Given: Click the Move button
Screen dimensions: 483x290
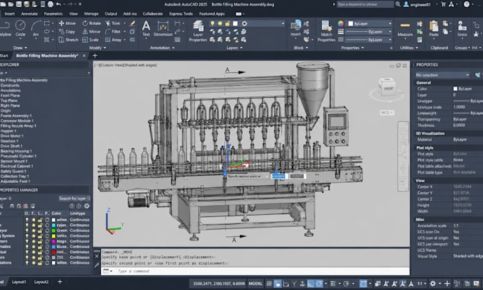Looking at the screenshot, I should pyautogui.click(x=67, y=23).
